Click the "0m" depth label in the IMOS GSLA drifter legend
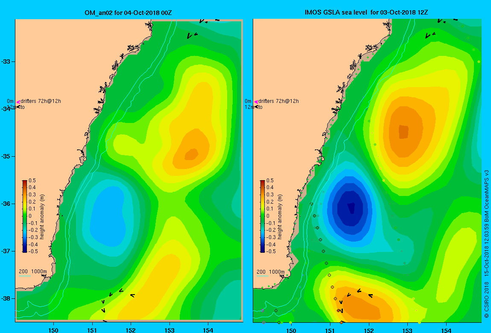This screenshot has height=333, width=491. point(248,101)
